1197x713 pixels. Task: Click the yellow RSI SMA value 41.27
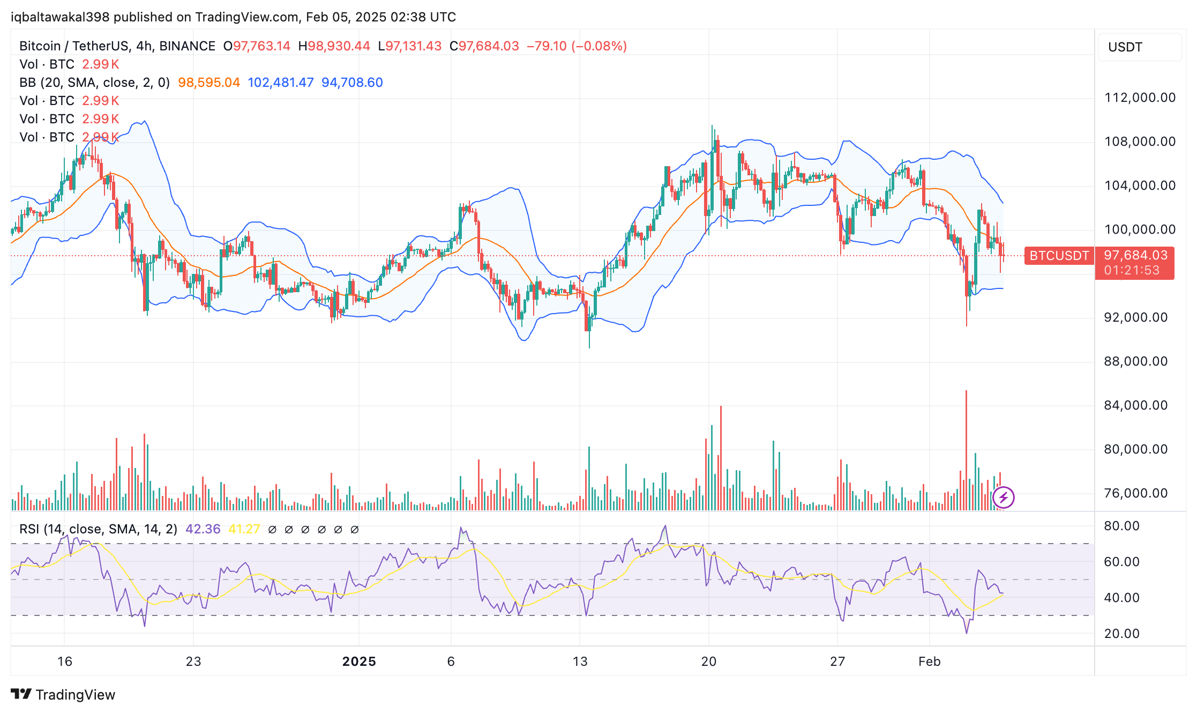point(244,529)
